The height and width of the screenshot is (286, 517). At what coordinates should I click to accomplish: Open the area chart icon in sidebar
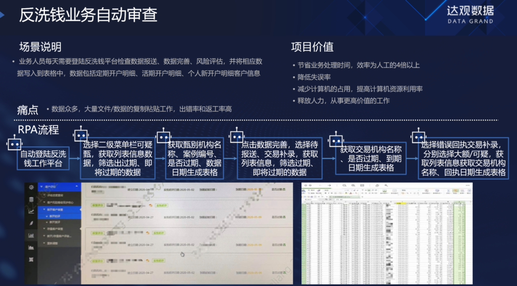(31, 247)
